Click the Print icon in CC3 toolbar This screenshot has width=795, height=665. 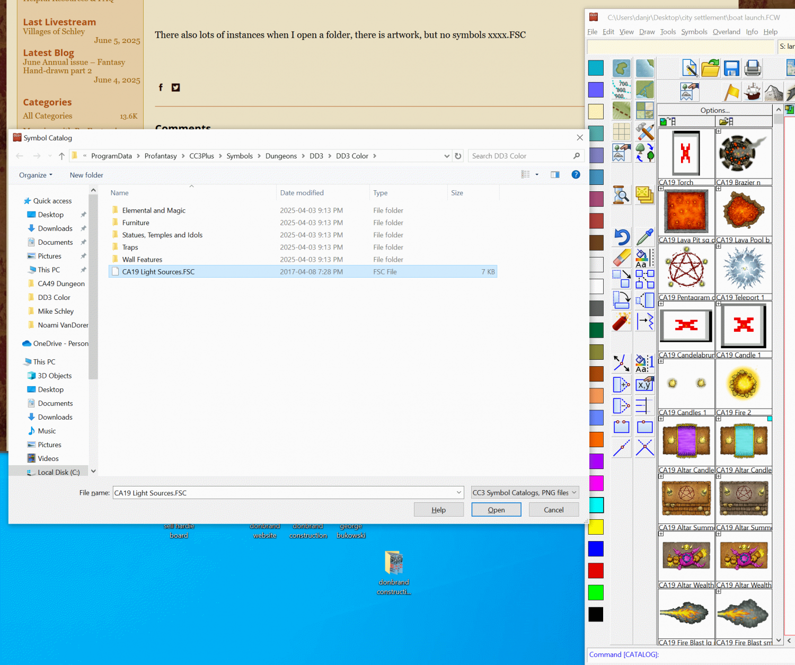753,68
